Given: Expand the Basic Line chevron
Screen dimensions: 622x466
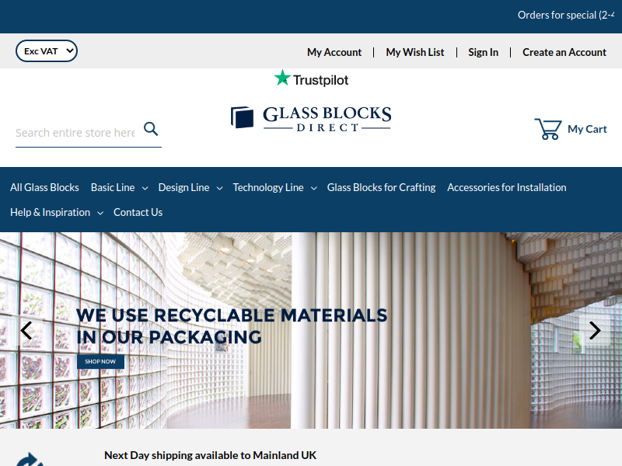Looking at the screenshot, I should (145, 188).
